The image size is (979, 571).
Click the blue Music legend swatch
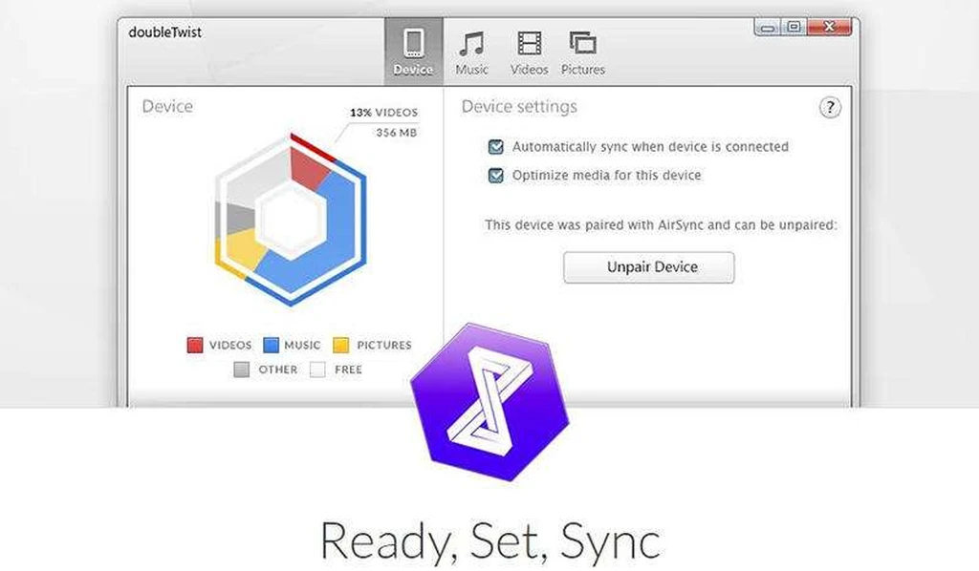point(271,345)
